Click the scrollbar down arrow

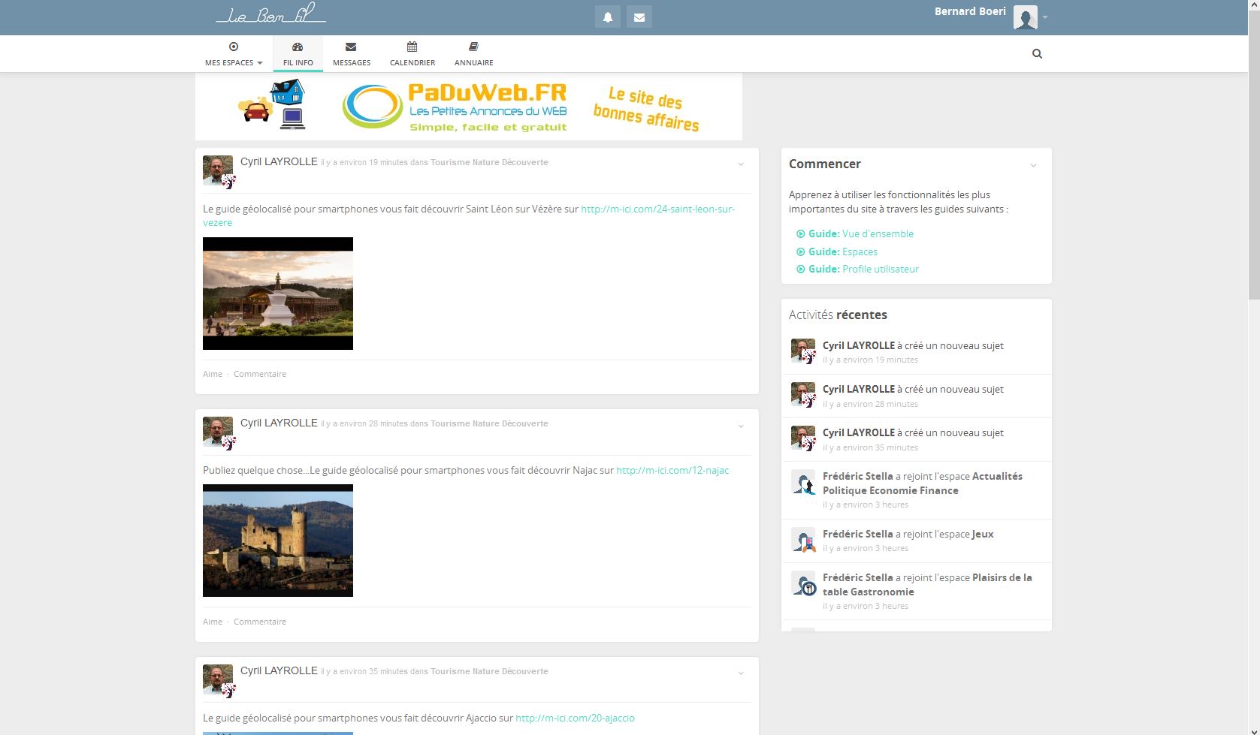click(1254, 729)
